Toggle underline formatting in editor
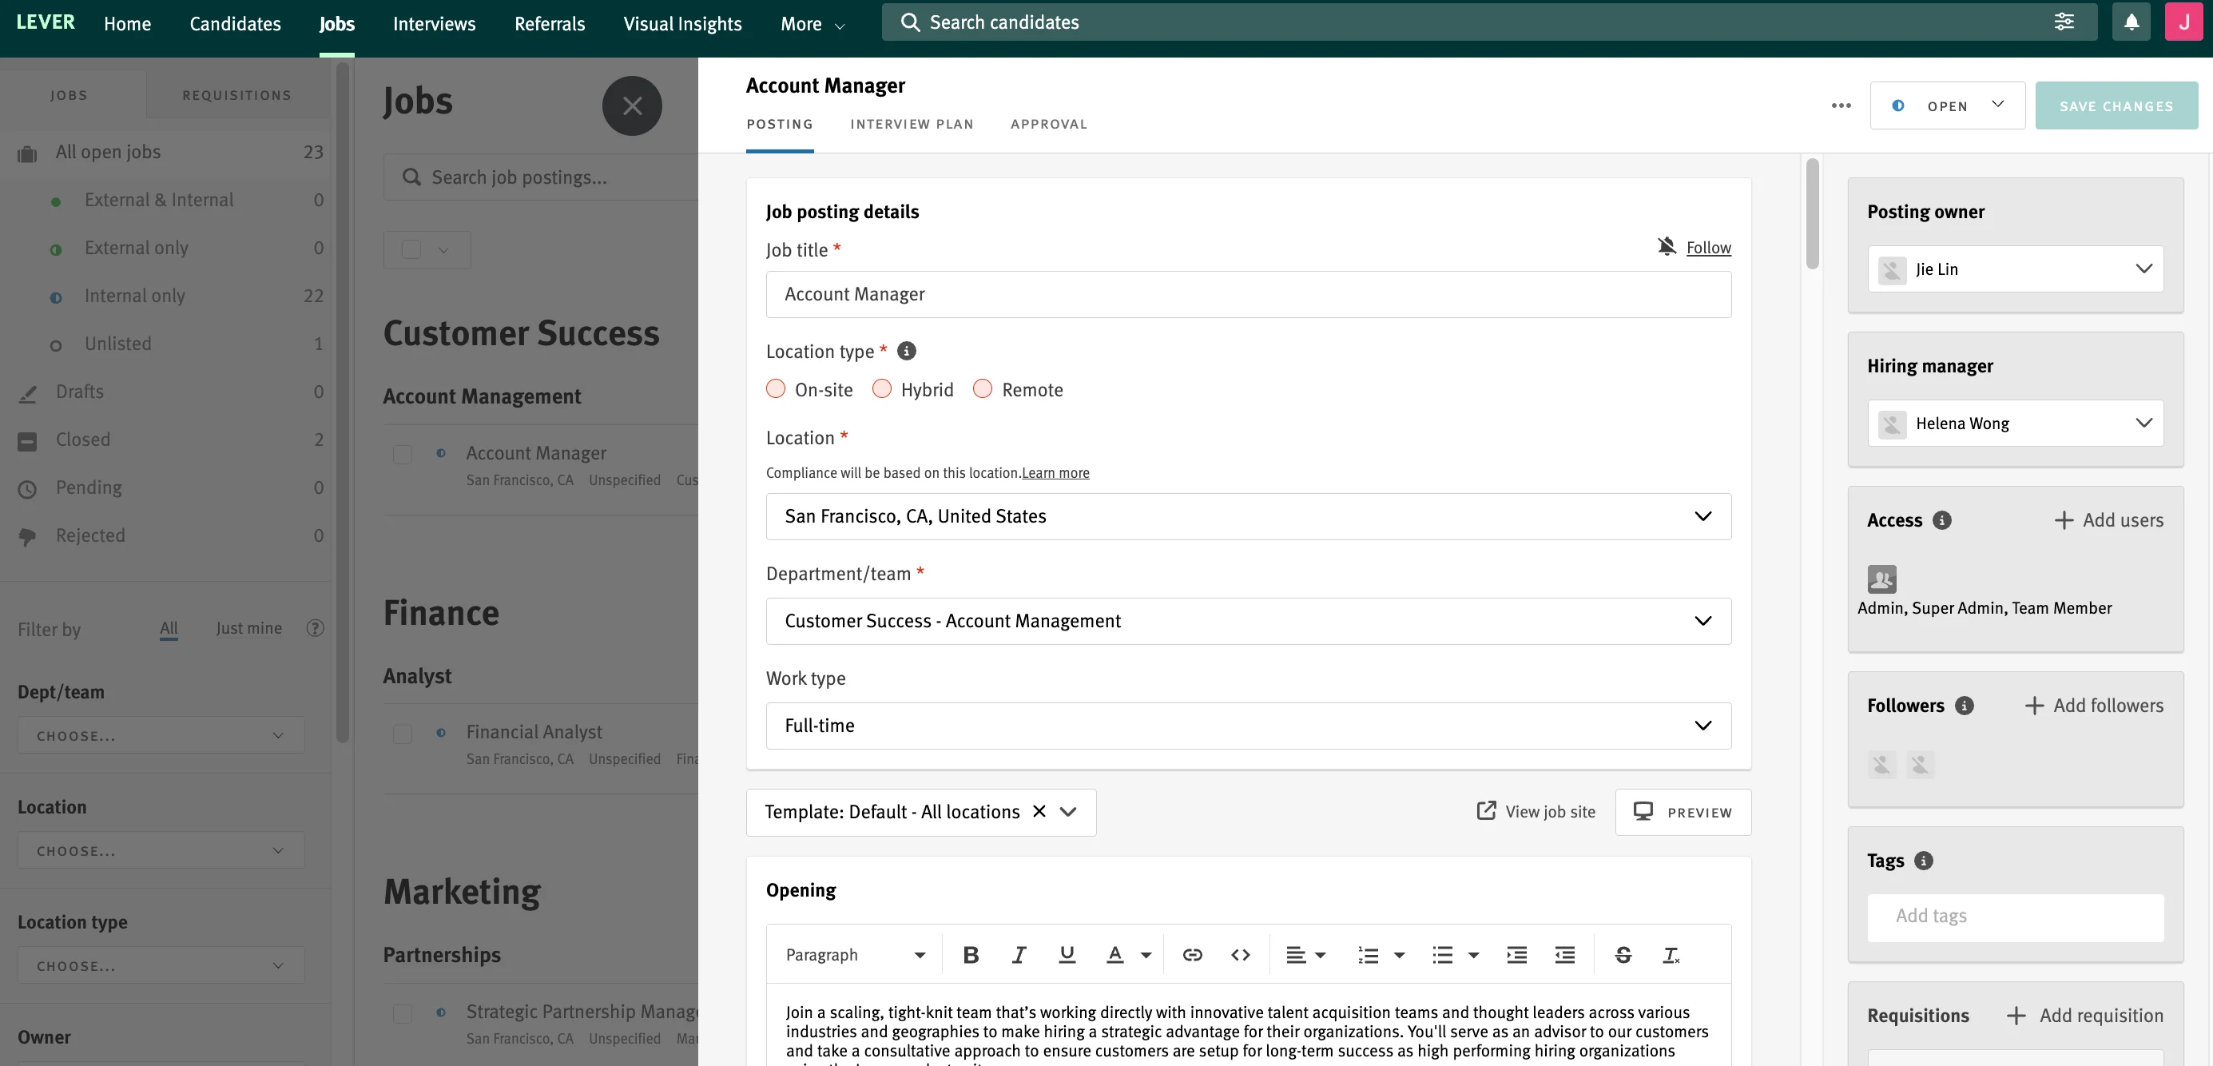2213x1066 pixels. coord(1067,955)
